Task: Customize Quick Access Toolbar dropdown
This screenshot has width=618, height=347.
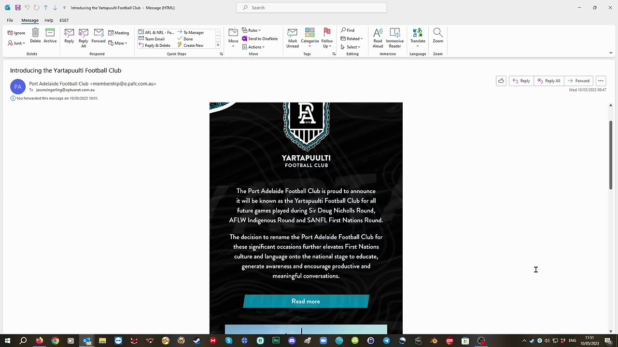Action: (x=64, y=8)
